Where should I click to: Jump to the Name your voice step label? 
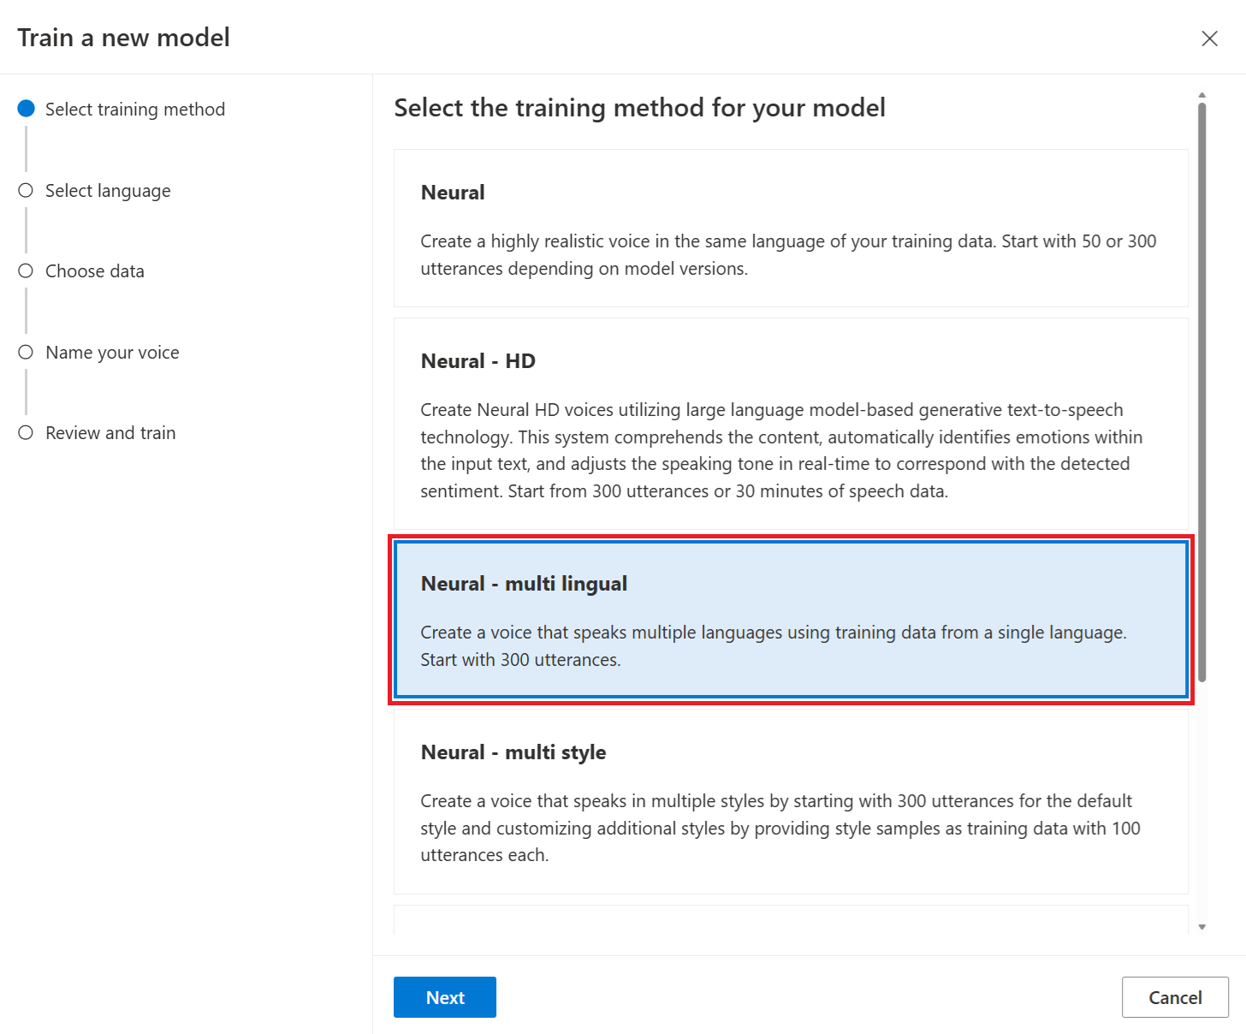(112, 353)
